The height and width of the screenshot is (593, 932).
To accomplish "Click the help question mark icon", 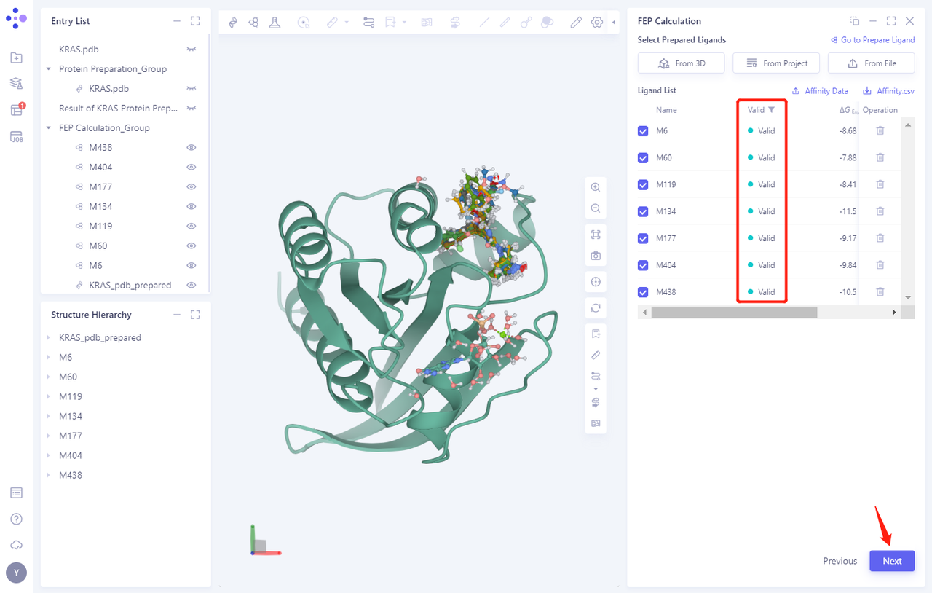I will 17,519.
